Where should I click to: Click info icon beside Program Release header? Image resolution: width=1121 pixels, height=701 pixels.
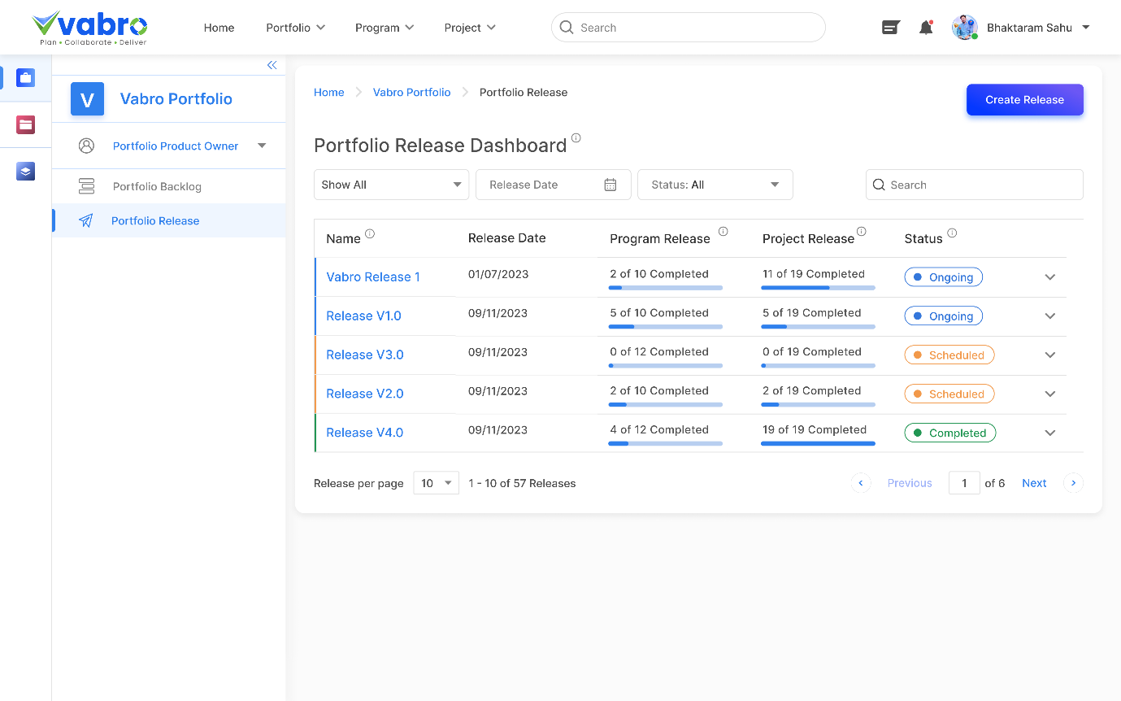pos(723,232)
